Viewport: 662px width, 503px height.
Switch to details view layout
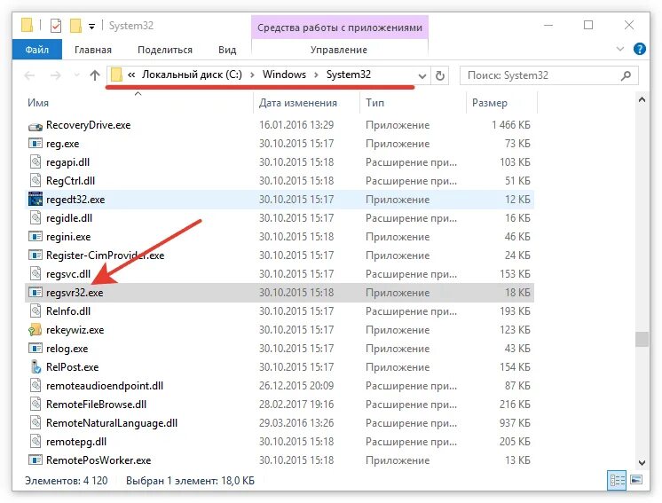617,480
